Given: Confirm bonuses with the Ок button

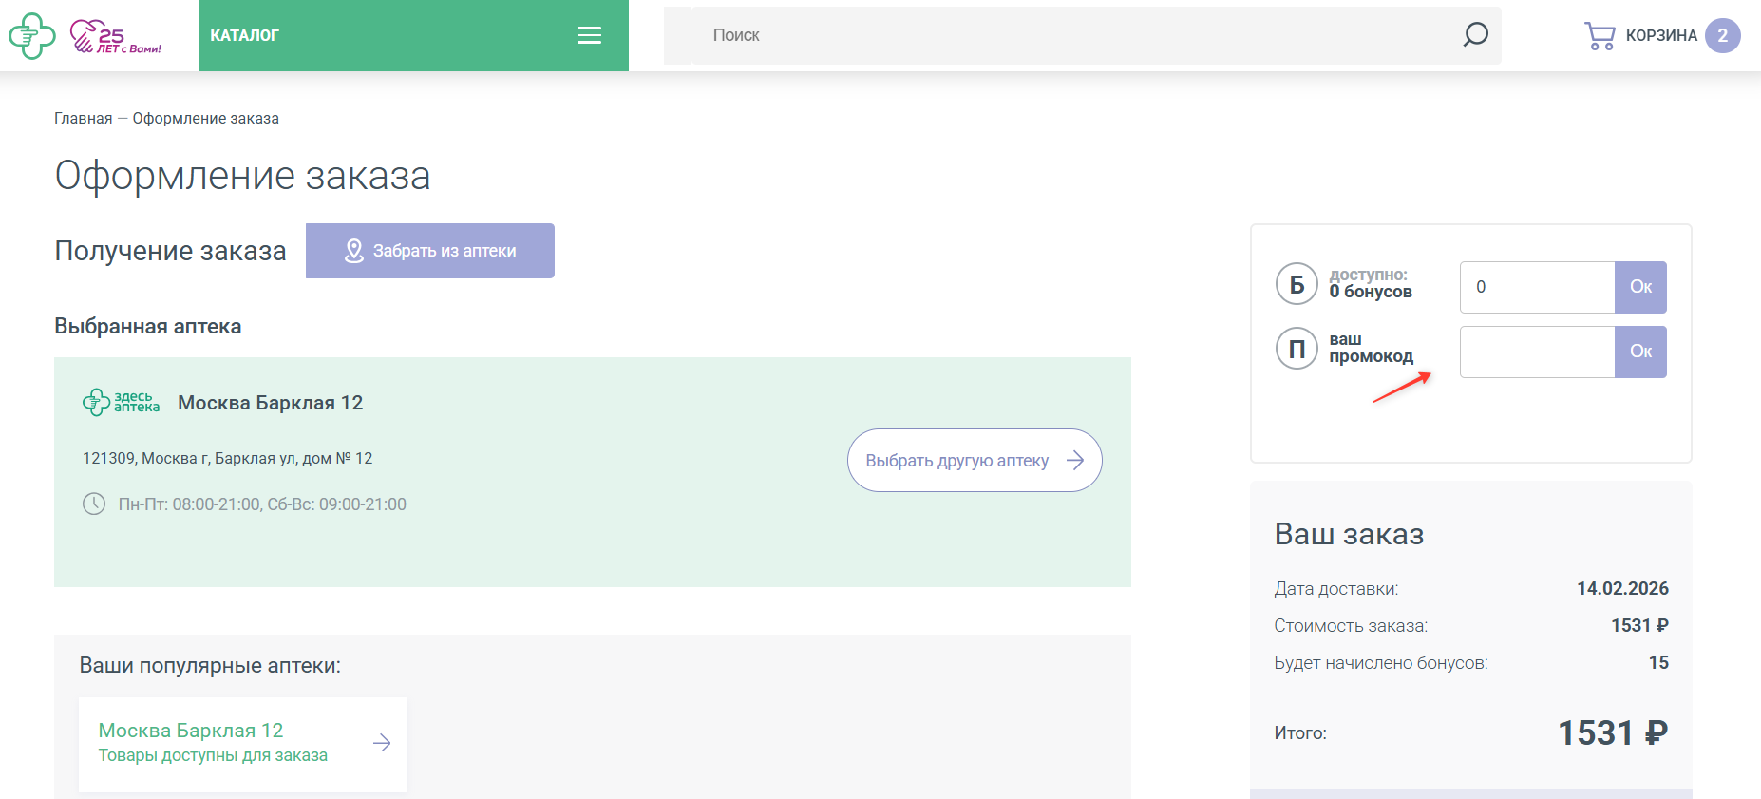Looking at the screenshot, I should coord(1640,287).
